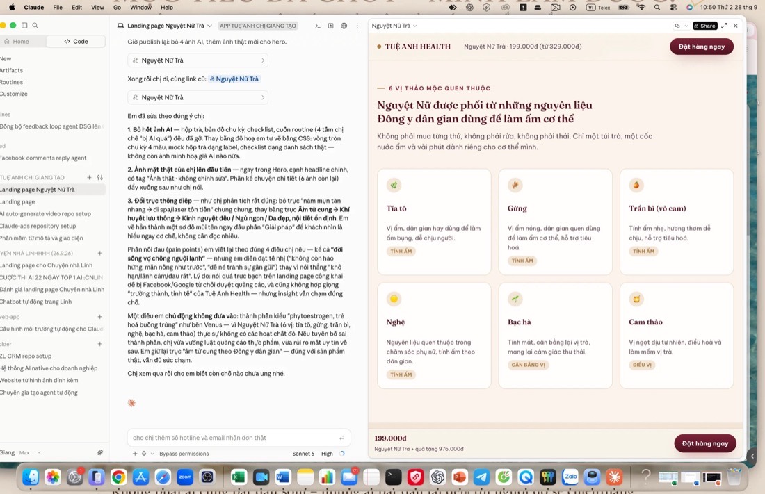
Task: Open the sidebar search magnifier
Action: pyautogui.click(x=35, y=25)
